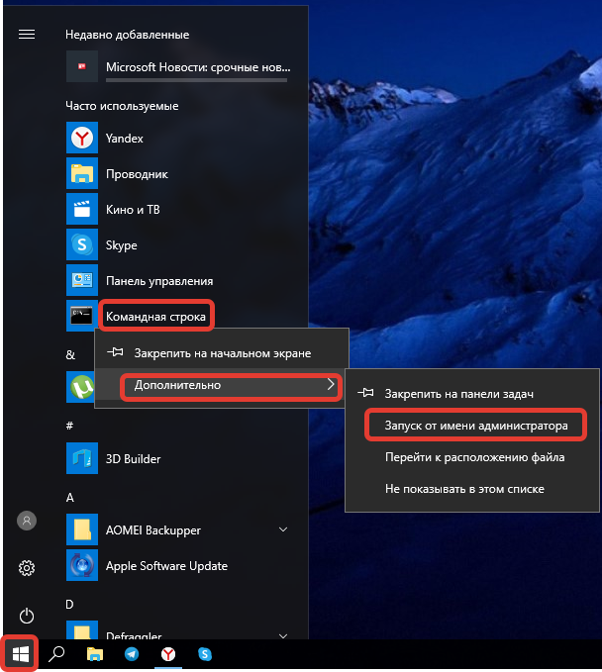Switch to Yandex browser on the taskbar
602x672 pixels.
tap(168, 654)
